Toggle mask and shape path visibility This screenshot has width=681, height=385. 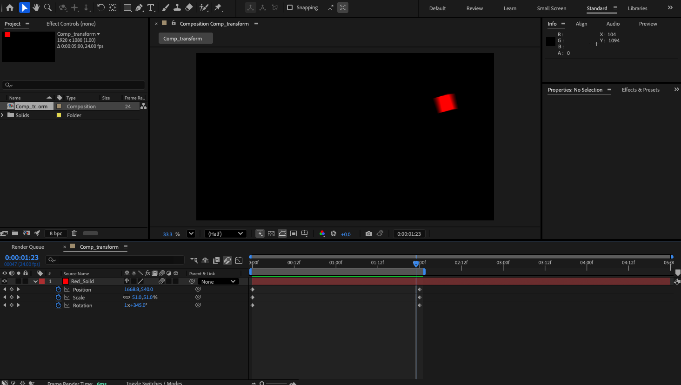pyautogui.click(x=282, y=233)
